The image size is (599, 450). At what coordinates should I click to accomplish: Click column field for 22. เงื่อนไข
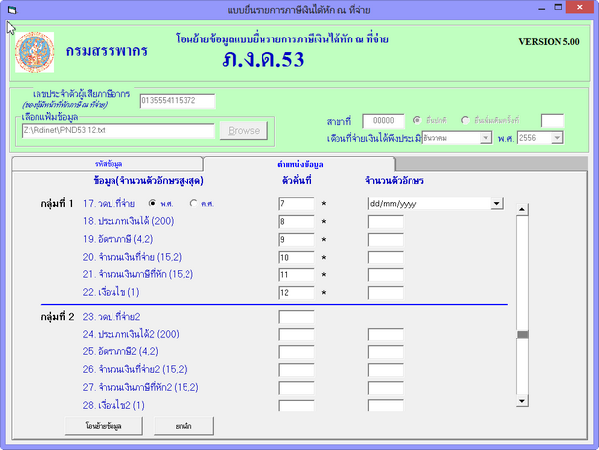[x=296, y=293]
